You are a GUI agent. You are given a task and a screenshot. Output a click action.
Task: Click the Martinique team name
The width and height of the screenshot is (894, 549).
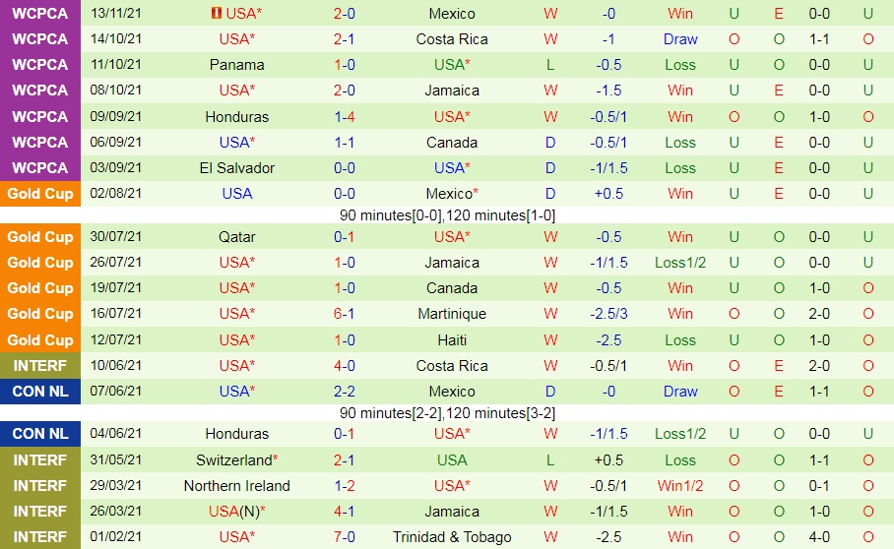click(452, 314)
